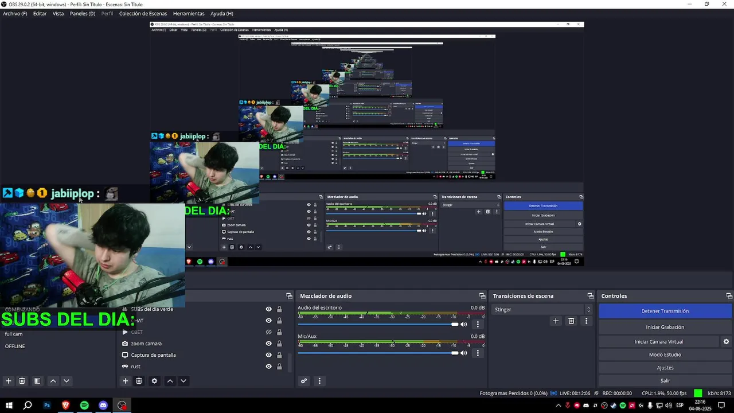Open Windows notification center icon
This screenshot has width=734, height=413.
click(x=721, y=406)
